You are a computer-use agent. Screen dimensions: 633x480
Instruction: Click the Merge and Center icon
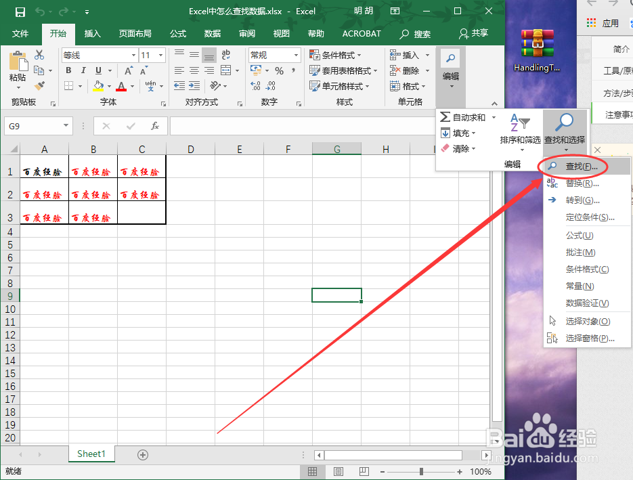[x=225, y=70]
